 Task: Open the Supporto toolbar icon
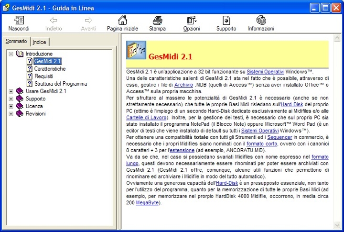point(226,21)
